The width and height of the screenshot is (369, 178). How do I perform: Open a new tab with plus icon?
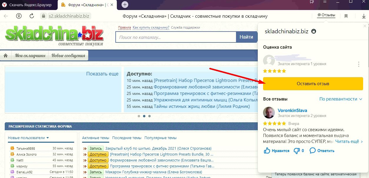click(125, 5)
